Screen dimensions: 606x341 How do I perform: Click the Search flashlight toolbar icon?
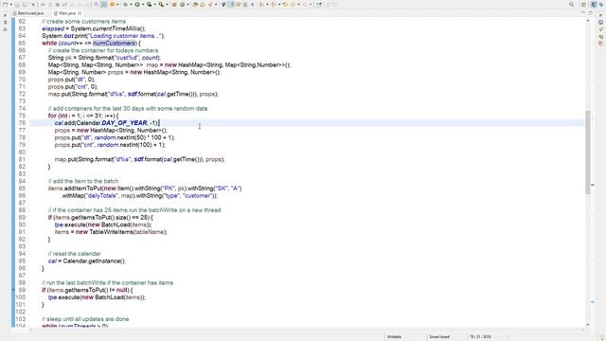[209, 4]
